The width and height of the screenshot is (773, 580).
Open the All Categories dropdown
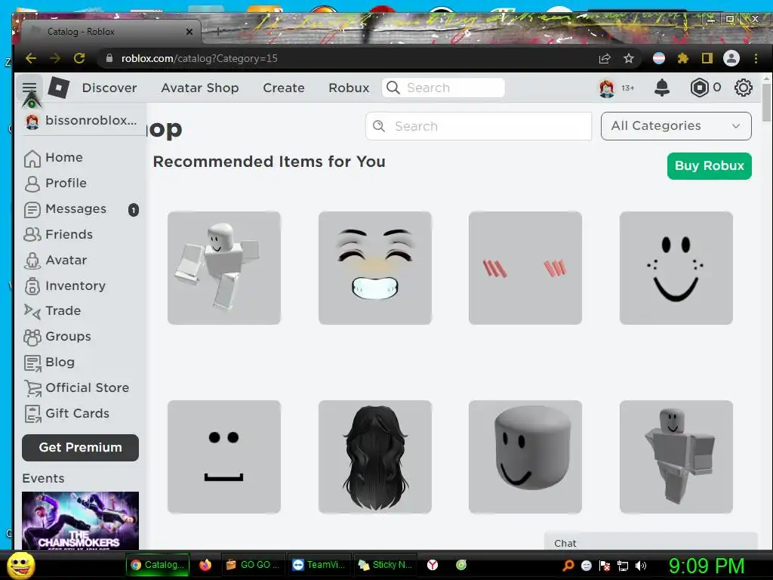pyautogui.click(x=676, y=126)
